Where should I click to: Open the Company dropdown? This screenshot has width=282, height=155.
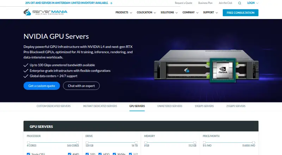pos(190,12)
